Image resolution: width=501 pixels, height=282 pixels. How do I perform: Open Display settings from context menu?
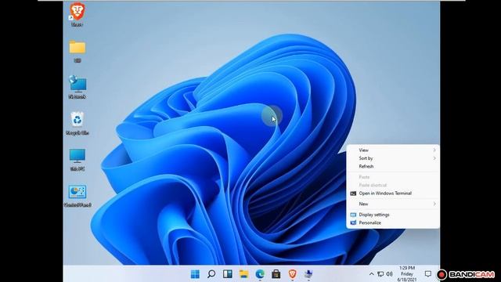[393, 215]
